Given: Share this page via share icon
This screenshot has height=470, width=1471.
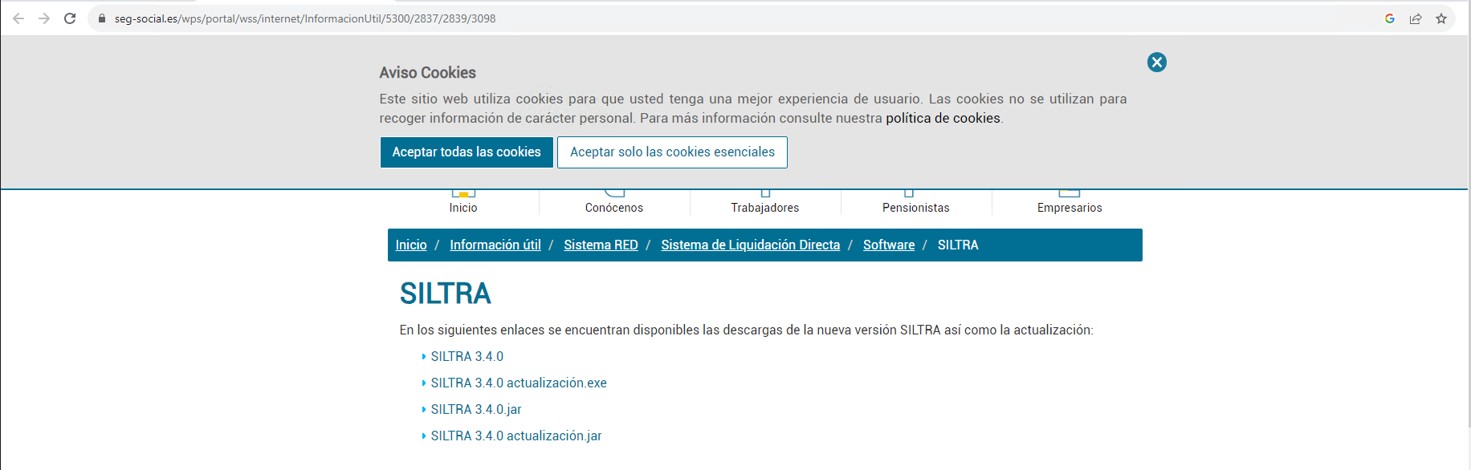Looking at the screenshot, I should [x=1416, y=18].
